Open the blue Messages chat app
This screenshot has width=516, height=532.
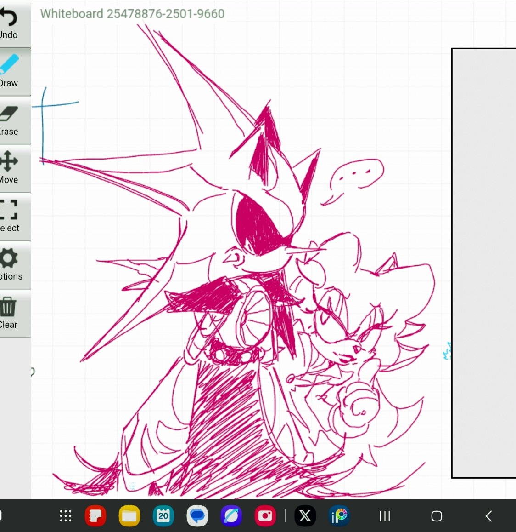[197, 516]
